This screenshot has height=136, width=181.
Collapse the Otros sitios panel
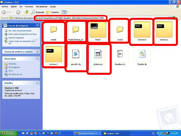pos(38,58)
